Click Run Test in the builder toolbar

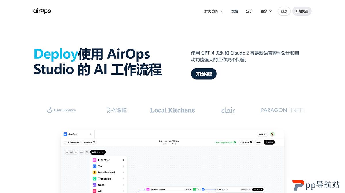(246, 142)
